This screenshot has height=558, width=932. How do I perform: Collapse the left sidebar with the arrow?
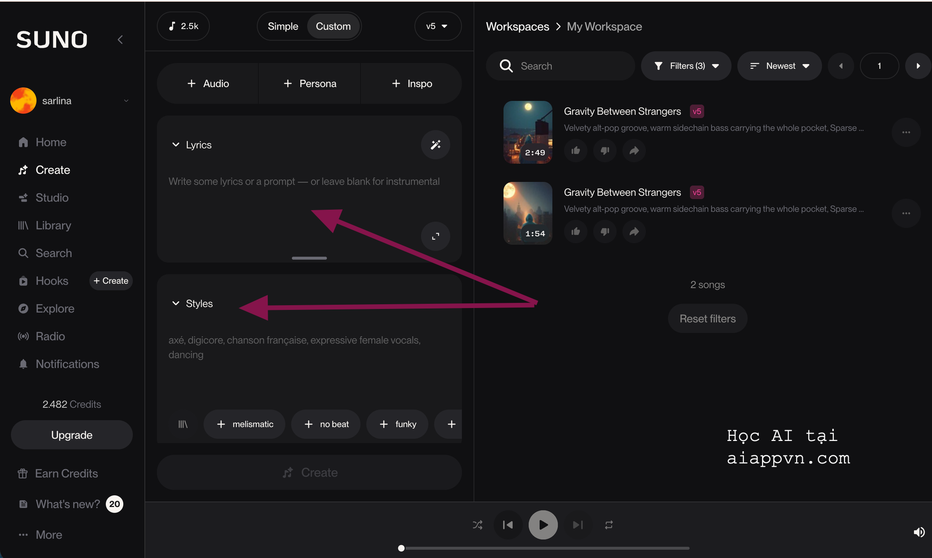click(120, 40)
